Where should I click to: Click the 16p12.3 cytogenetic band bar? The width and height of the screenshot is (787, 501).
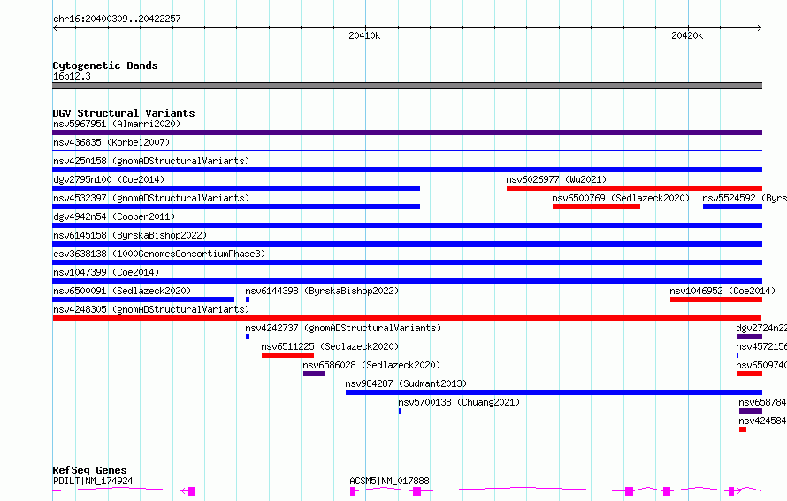[407, 87]
